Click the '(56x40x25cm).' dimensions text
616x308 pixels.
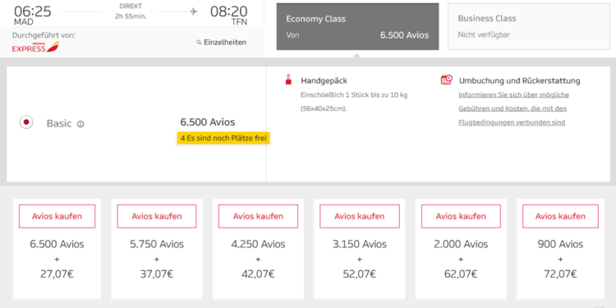point(324,108)
